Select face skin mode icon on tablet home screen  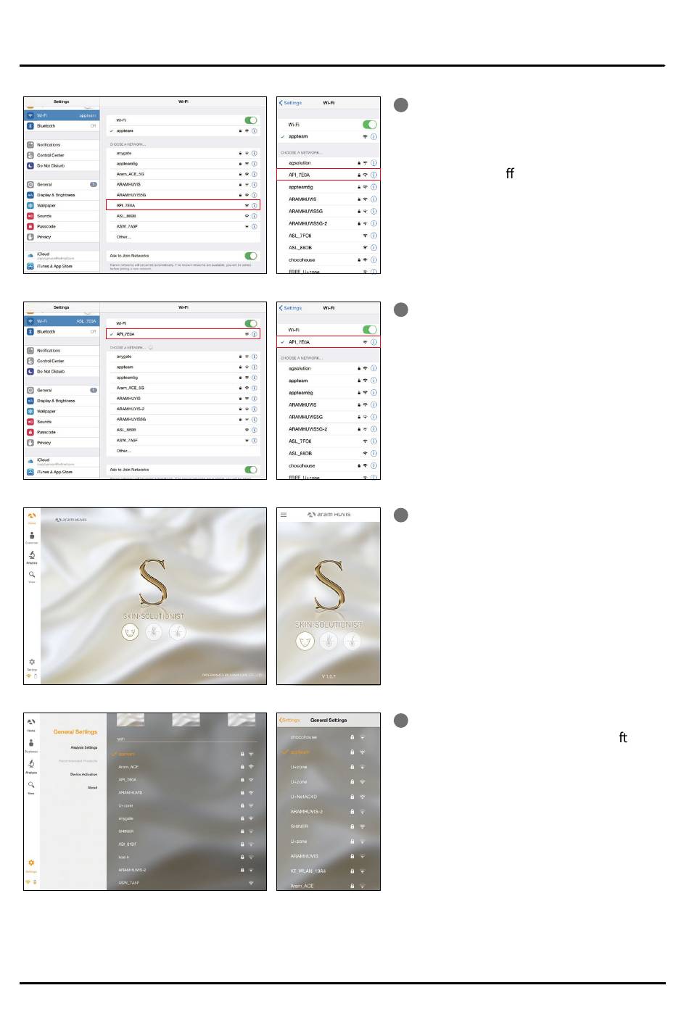[x=130, y=632]
